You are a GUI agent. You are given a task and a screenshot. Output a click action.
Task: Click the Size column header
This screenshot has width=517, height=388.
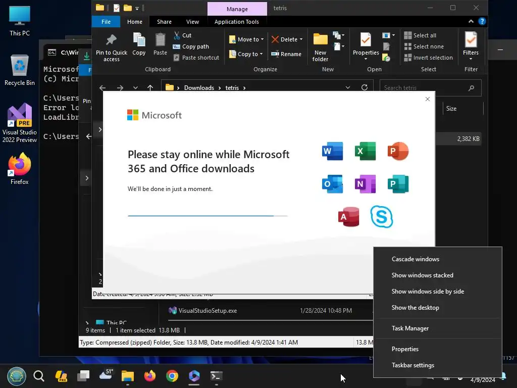coord(463,109)
